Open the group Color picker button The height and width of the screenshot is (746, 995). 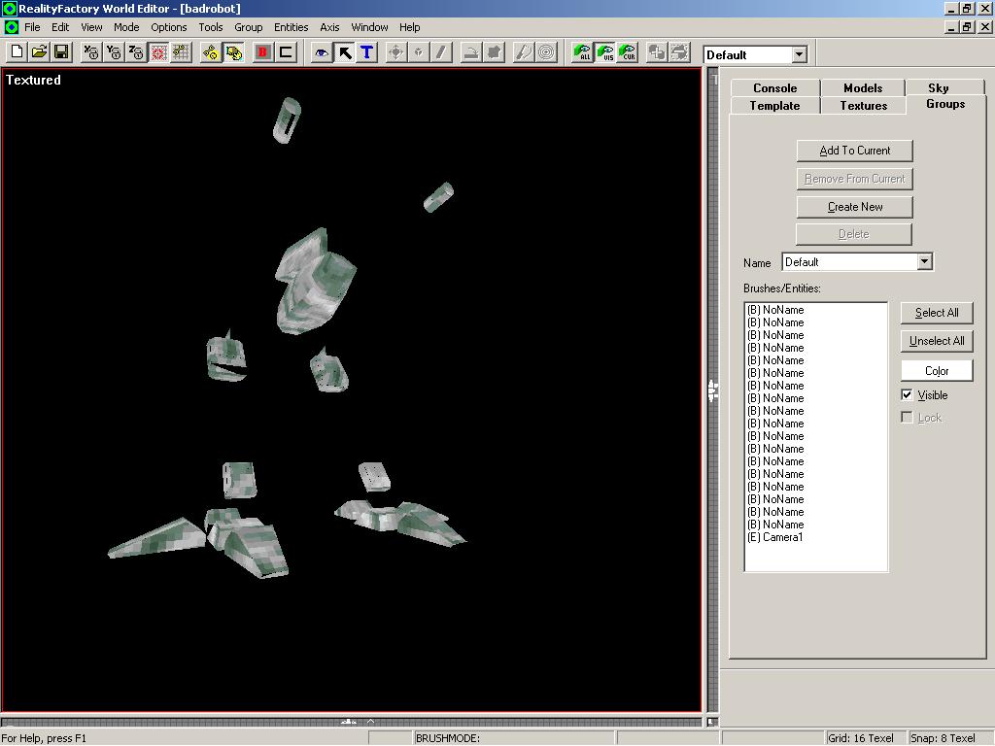point(936,370)
